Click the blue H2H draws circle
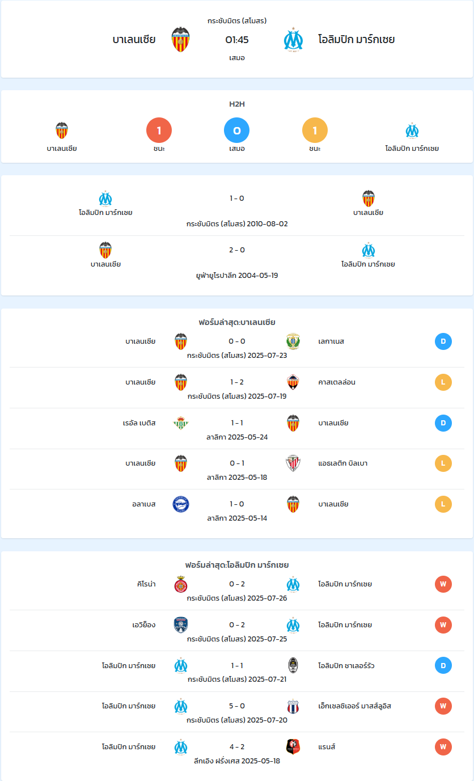Screen dimensions: 474x781 pos(237,131)
